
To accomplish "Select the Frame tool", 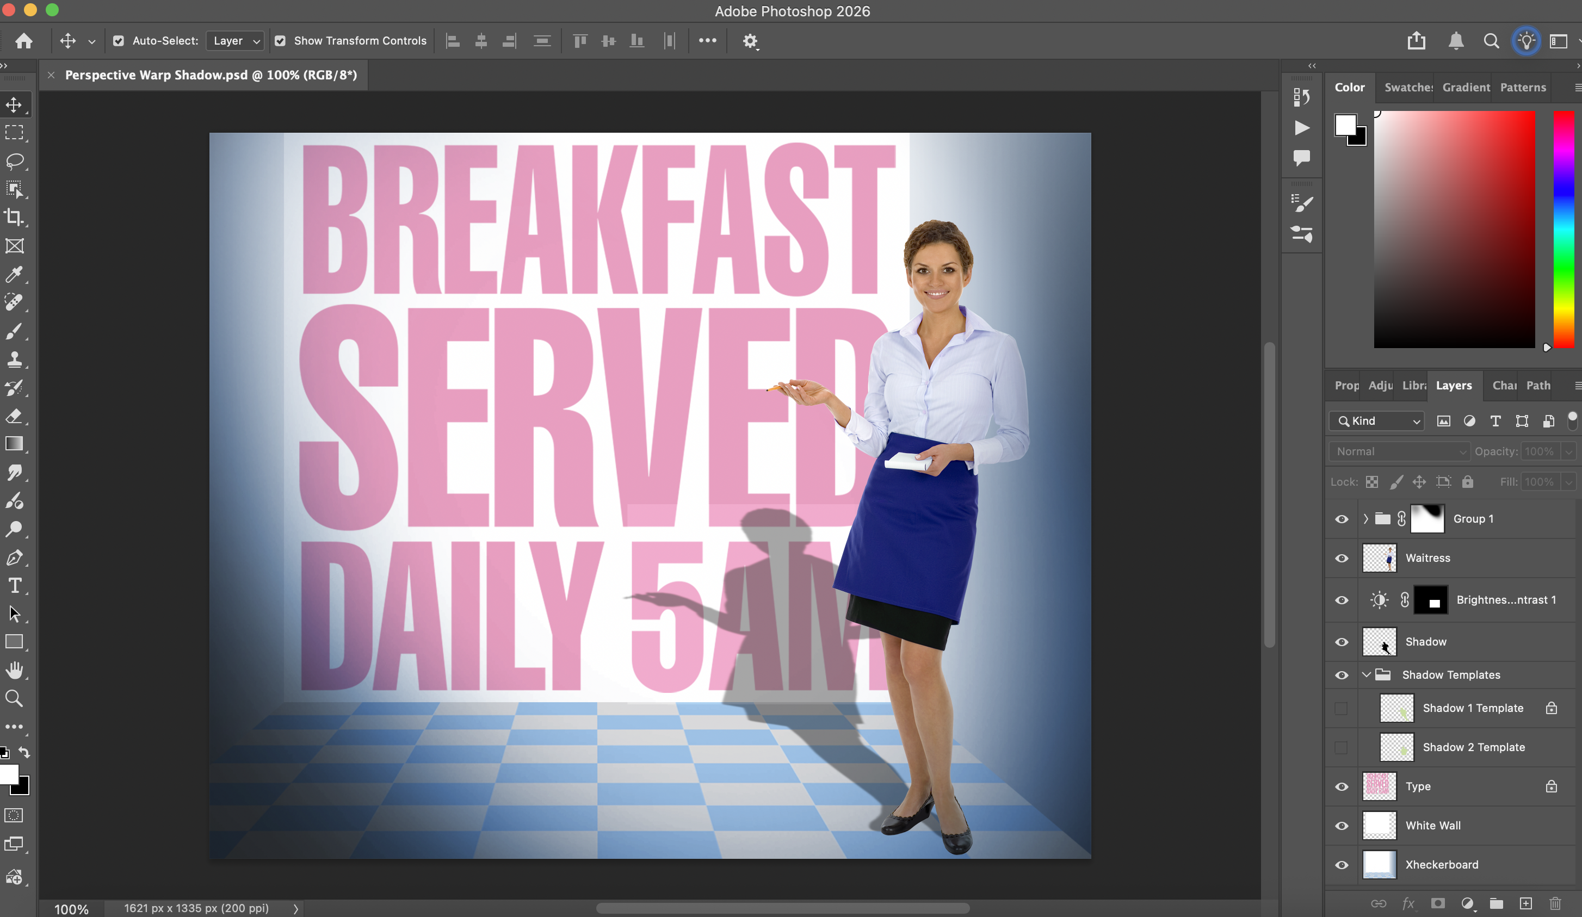I will [x=15, y=246].
